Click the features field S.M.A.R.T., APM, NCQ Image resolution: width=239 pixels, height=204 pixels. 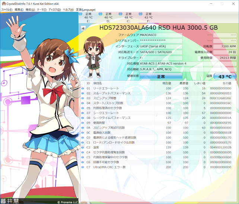click(x=188, y=69)
